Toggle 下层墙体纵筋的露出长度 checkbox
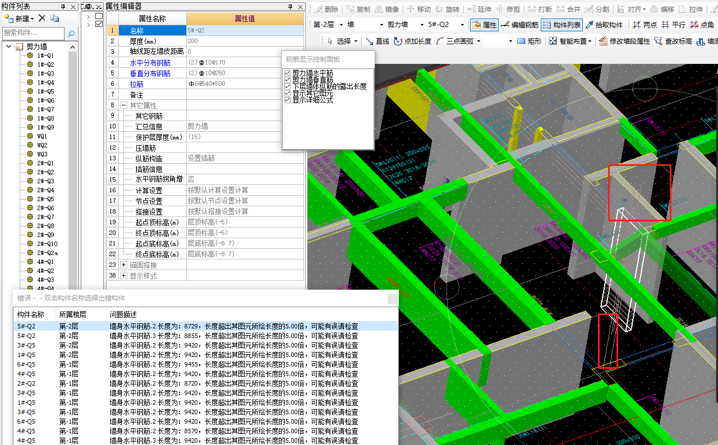The width and height of the screenshot is (718, 445). pyautogui.click(x=287, y=87)
